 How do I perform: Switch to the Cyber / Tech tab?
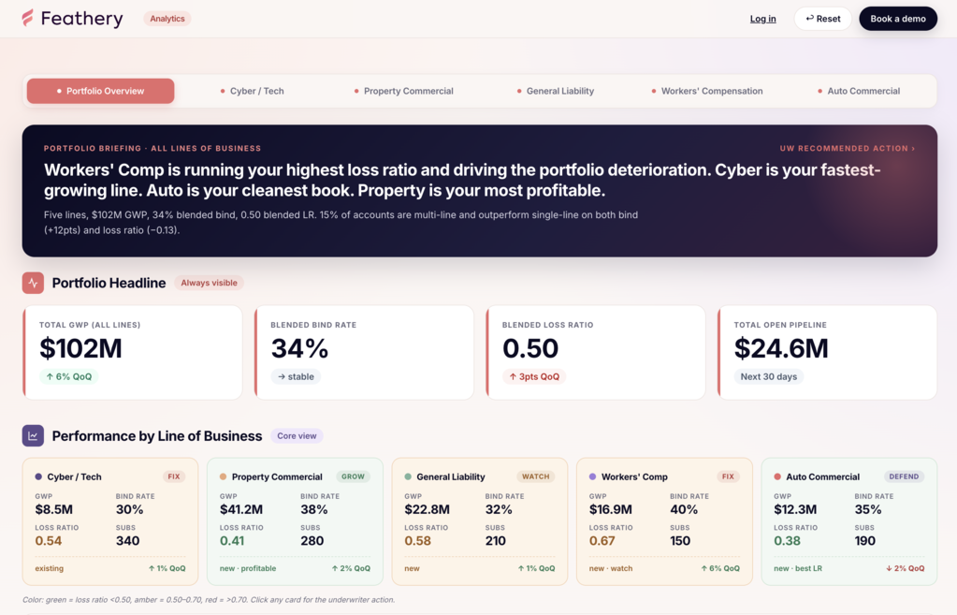[252, 91]
